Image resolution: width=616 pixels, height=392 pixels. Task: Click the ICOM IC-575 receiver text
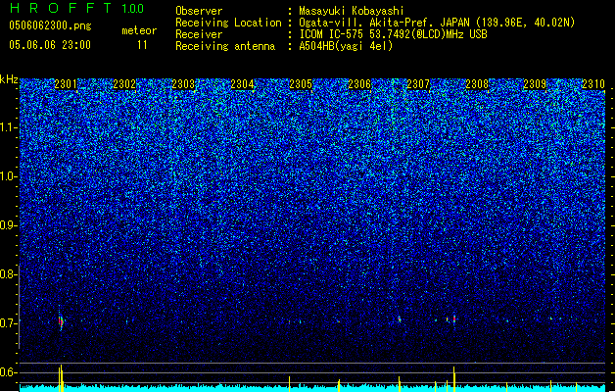pyautogui.click(x=393, y=34)
